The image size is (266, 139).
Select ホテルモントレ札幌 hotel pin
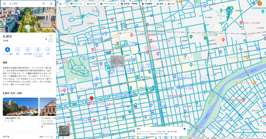click(151, 41)
